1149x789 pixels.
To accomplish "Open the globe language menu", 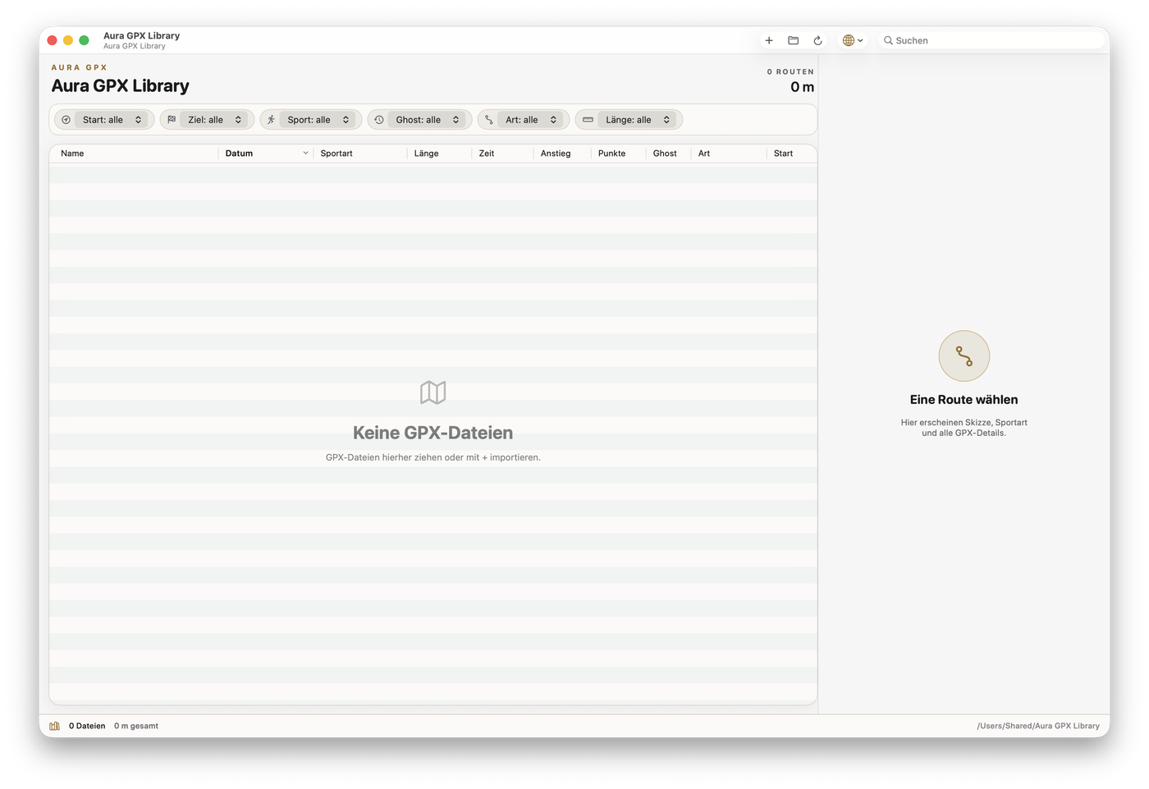I will pos(853,40).
